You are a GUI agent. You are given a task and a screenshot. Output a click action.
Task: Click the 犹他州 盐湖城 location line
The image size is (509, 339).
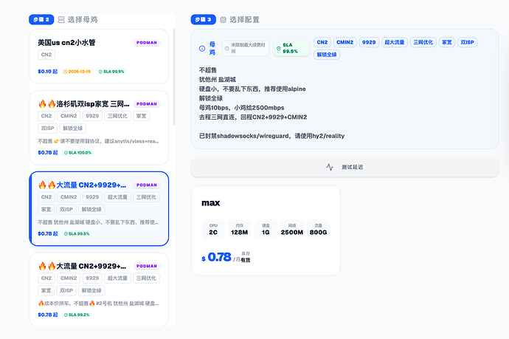coord(218,80)
